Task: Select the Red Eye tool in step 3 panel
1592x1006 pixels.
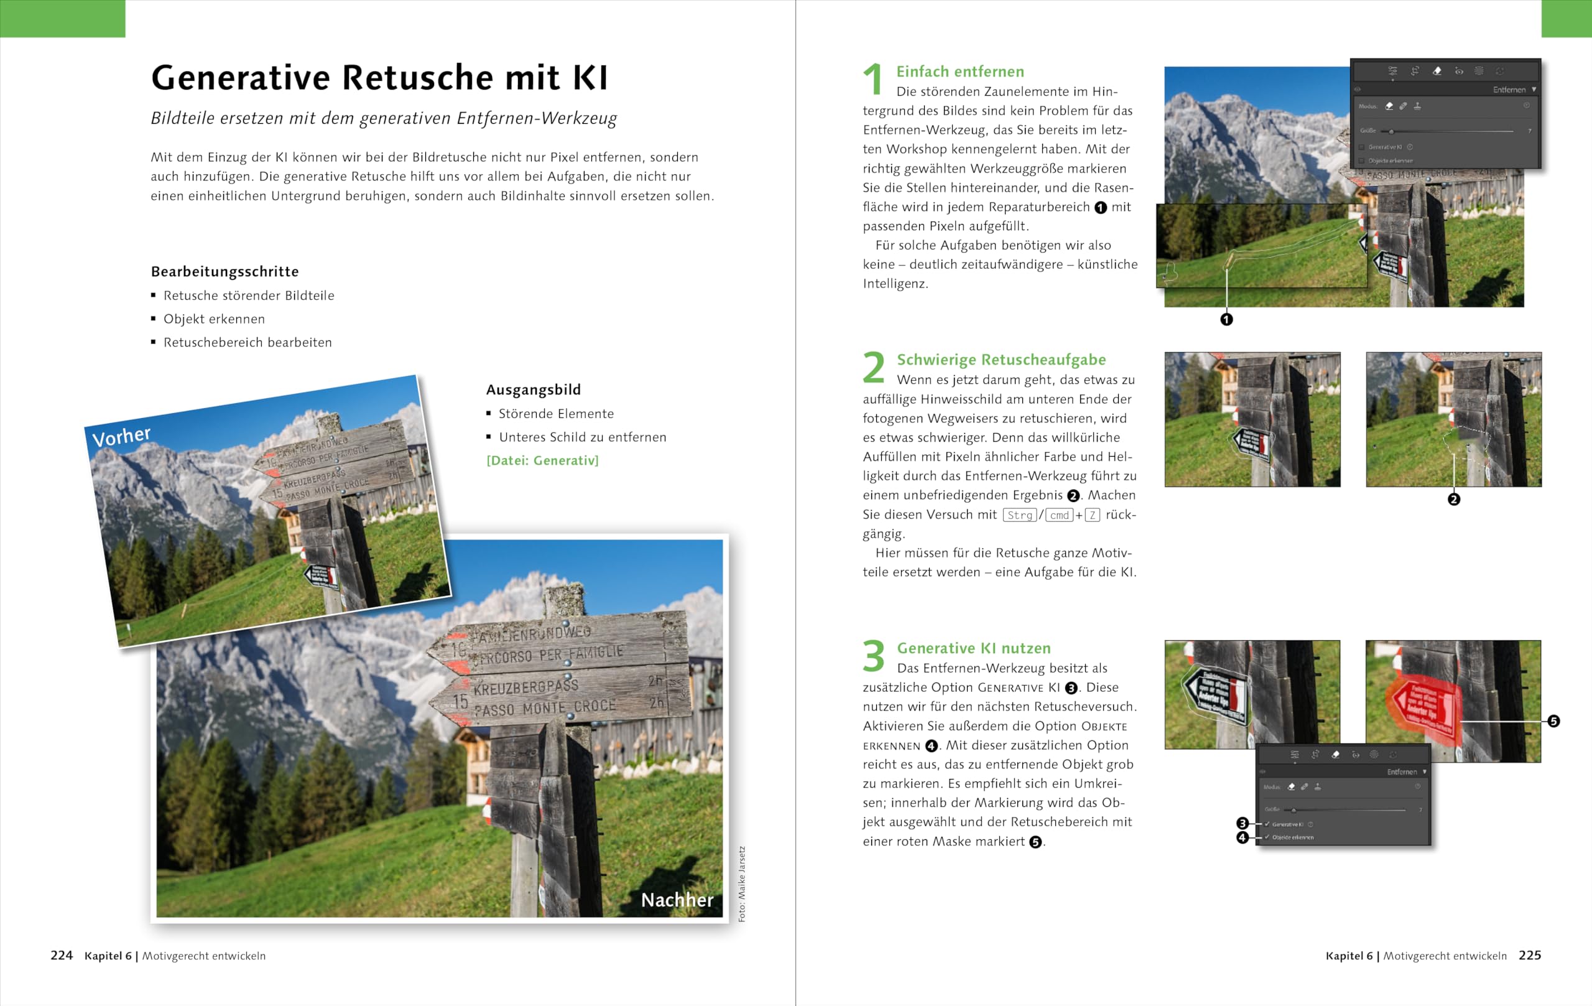Action: pyautogui.click(x=1356, y=755)
